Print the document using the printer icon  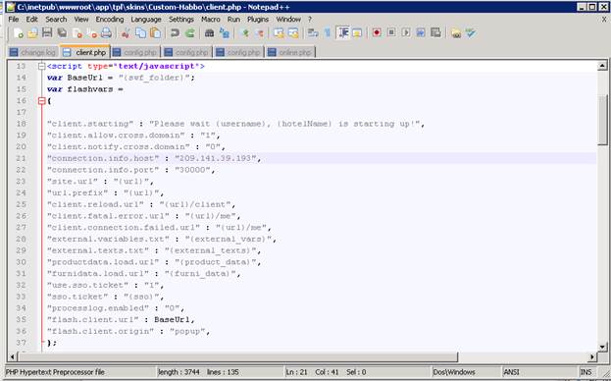pyautogui.click(x=106, y=33)
